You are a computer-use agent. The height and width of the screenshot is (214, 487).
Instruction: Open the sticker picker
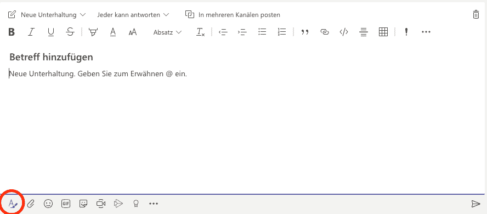pyautogui.click(x=83, y=204)
